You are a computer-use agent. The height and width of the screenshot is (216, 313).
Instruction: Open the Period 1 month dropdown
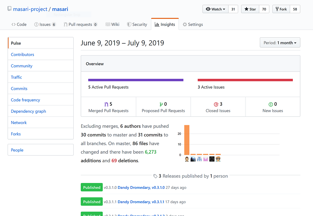point(280,42)
